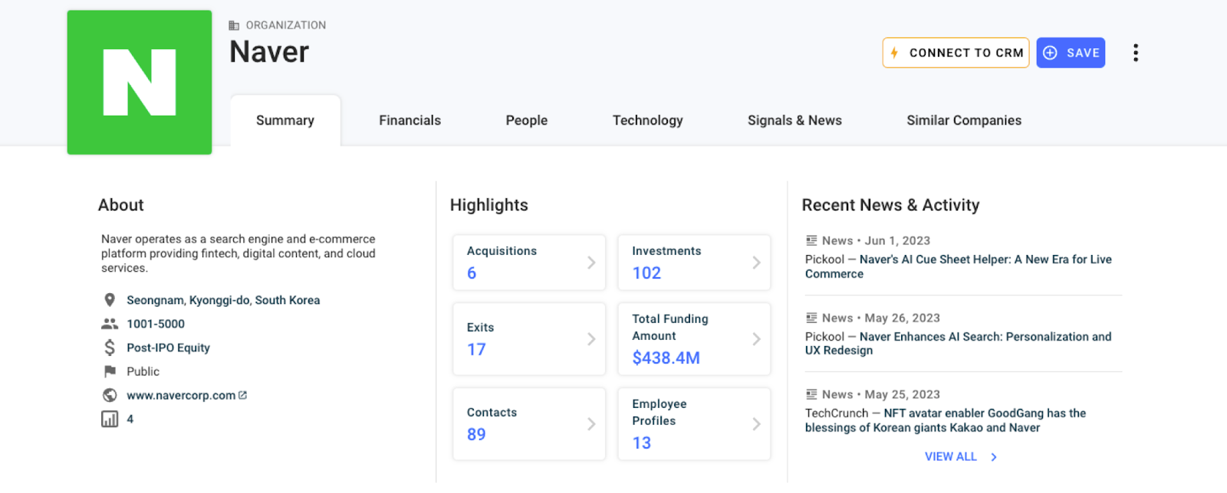Screen dimensions: 1227x493
Task: Open the www.navercorp.com website link
Action: (181, 396)
